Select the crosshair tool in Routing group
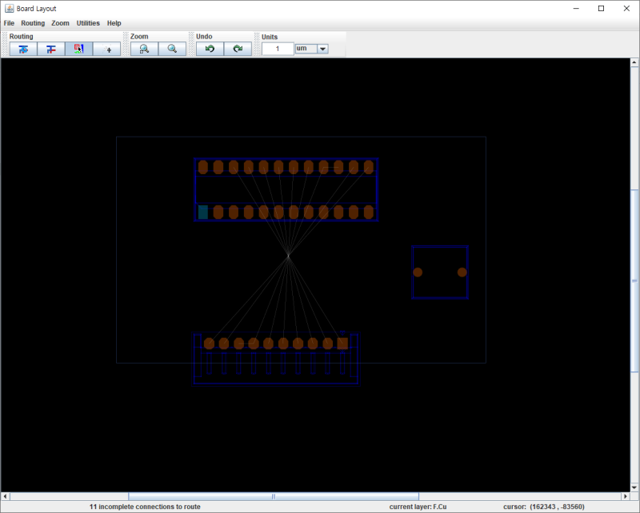Viewport: 640px width, 513px height. [108, 49]
